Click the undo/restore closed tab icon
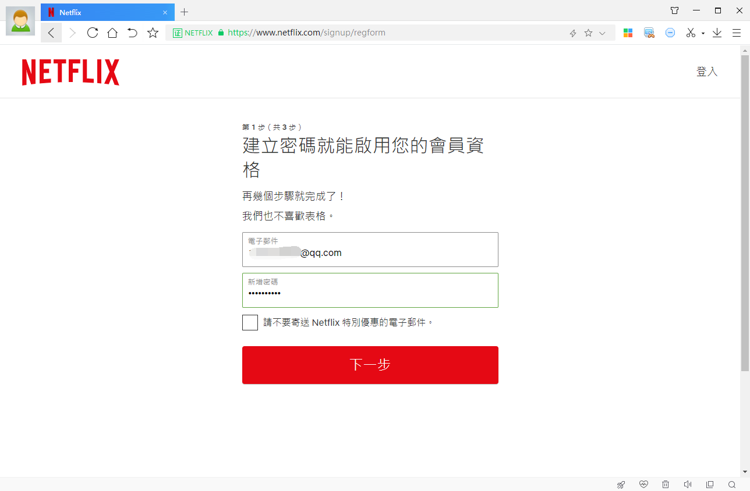 tap(132, 33)
